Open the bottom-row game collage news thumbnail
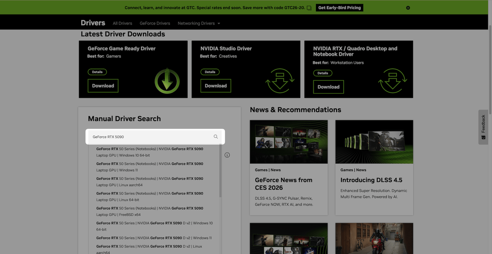The height and width of the screenshot is (254, 492). tap(289, 239)
